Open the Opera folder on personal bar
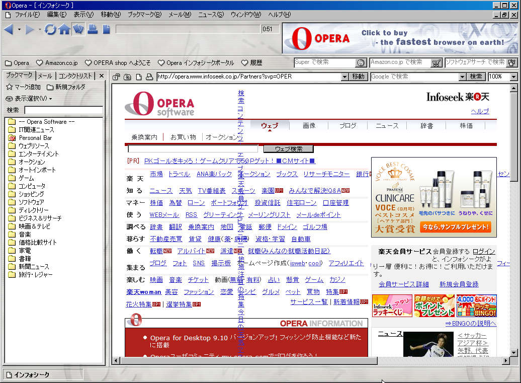Image resolution: width=521 pixels, height=383 pixels. pos(17,63)
